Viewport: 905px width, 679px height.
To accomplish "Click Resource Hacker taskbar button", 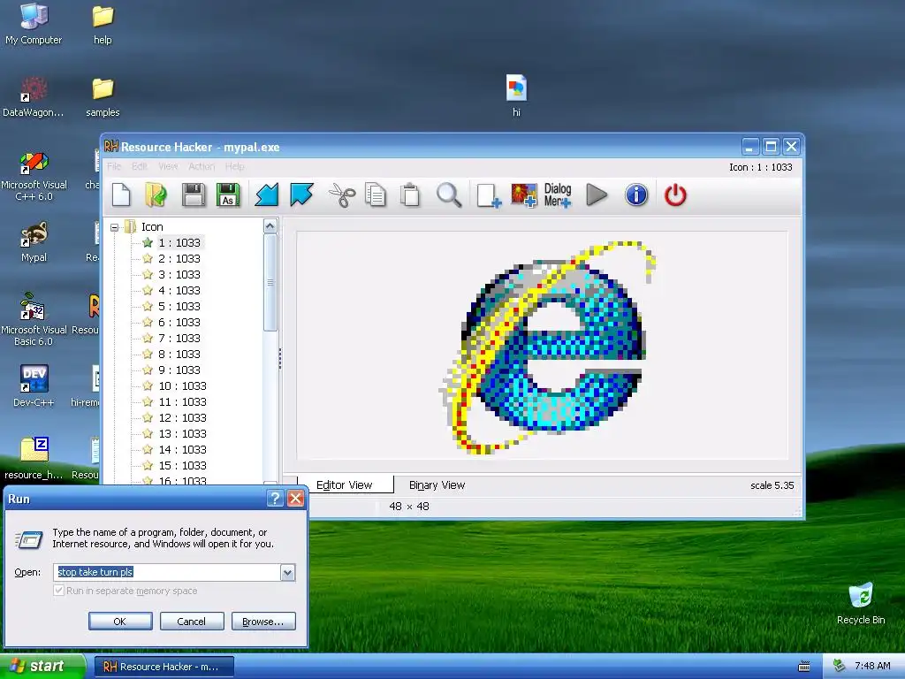I will 164,667.
